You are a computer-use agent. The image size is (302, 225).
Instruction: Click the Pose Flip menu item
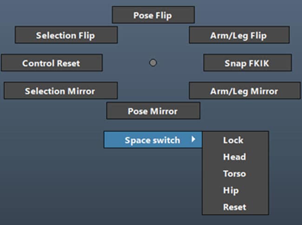[153, 15]
